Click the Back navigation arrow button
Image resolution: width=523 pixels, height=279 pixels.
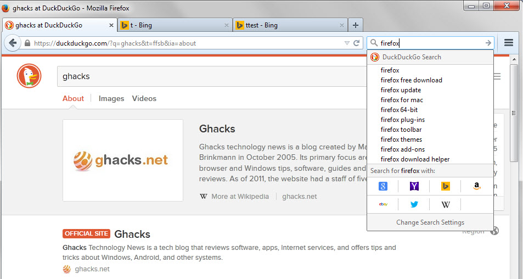pyautogui.click(x=12, y=43)
